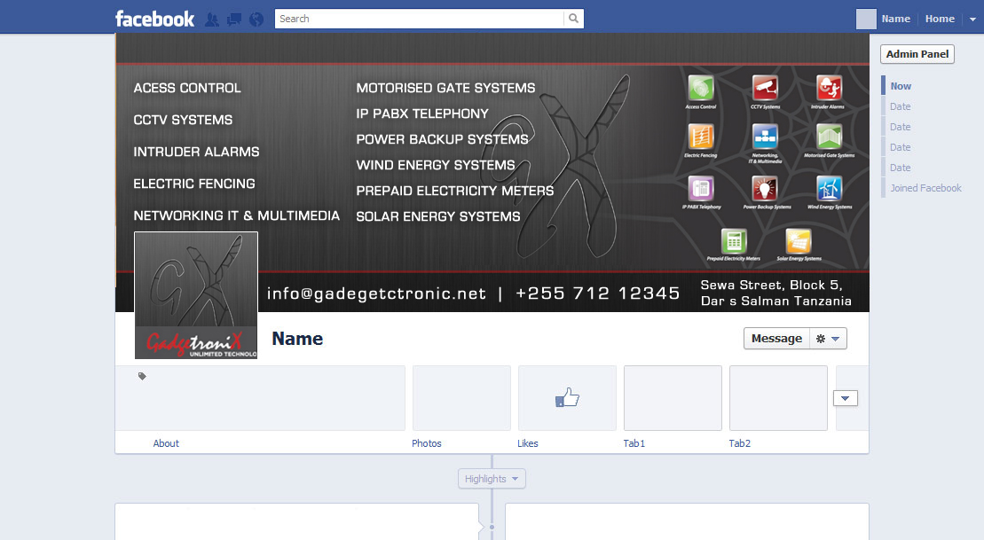Image resolution: width=984 pixels, height=540 pixels.
Task: Click CCTV SYSTEMS text on cover
Action: point(183,120)
